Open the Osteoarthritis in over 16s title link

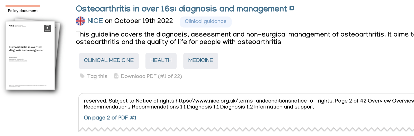181,9
